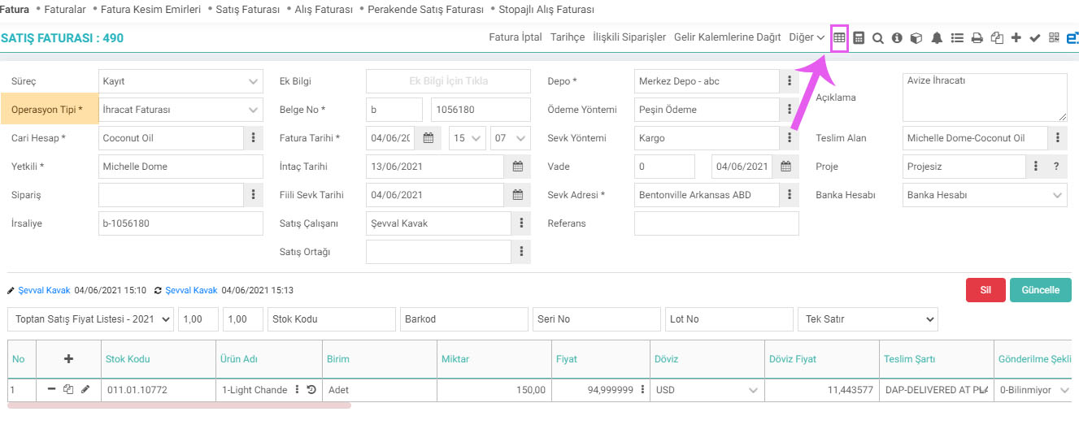This screenshot has width=1079, height=429.
Task: Click pencil edit icon in row 1
Action: 85,389
